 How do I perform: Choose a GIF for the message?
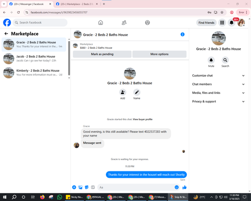(93, 187)
